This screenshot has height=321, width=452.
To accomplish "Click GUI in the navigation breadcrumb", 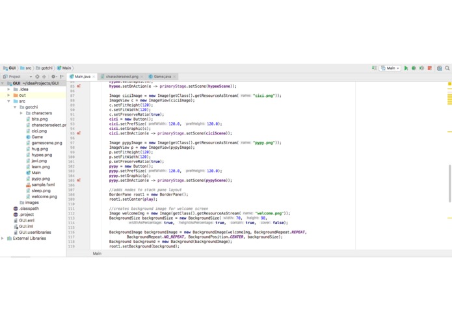I will click(10, 68).
